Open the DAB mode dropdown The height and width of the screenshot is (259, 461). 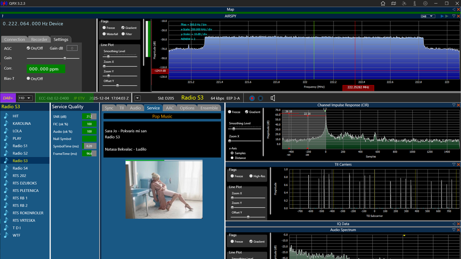click(x=428, y=16)
